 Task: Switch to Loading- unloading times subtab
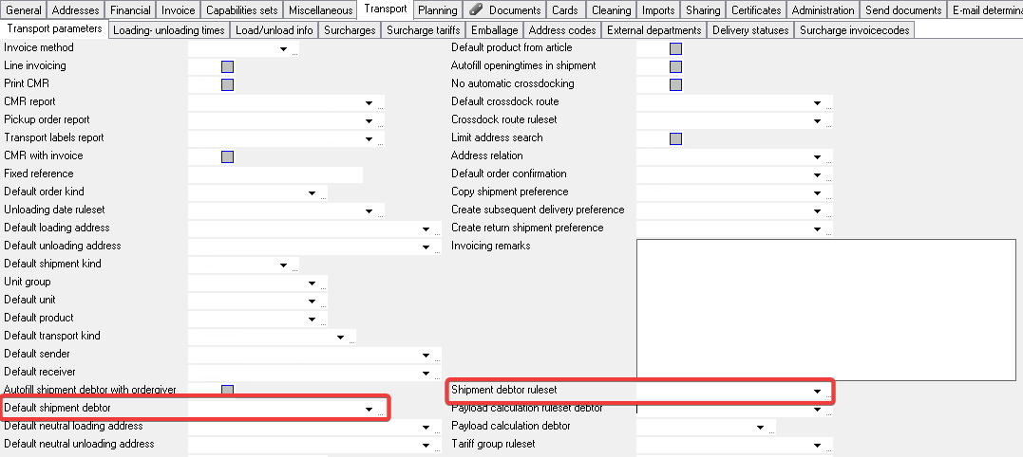click(169, 30)
